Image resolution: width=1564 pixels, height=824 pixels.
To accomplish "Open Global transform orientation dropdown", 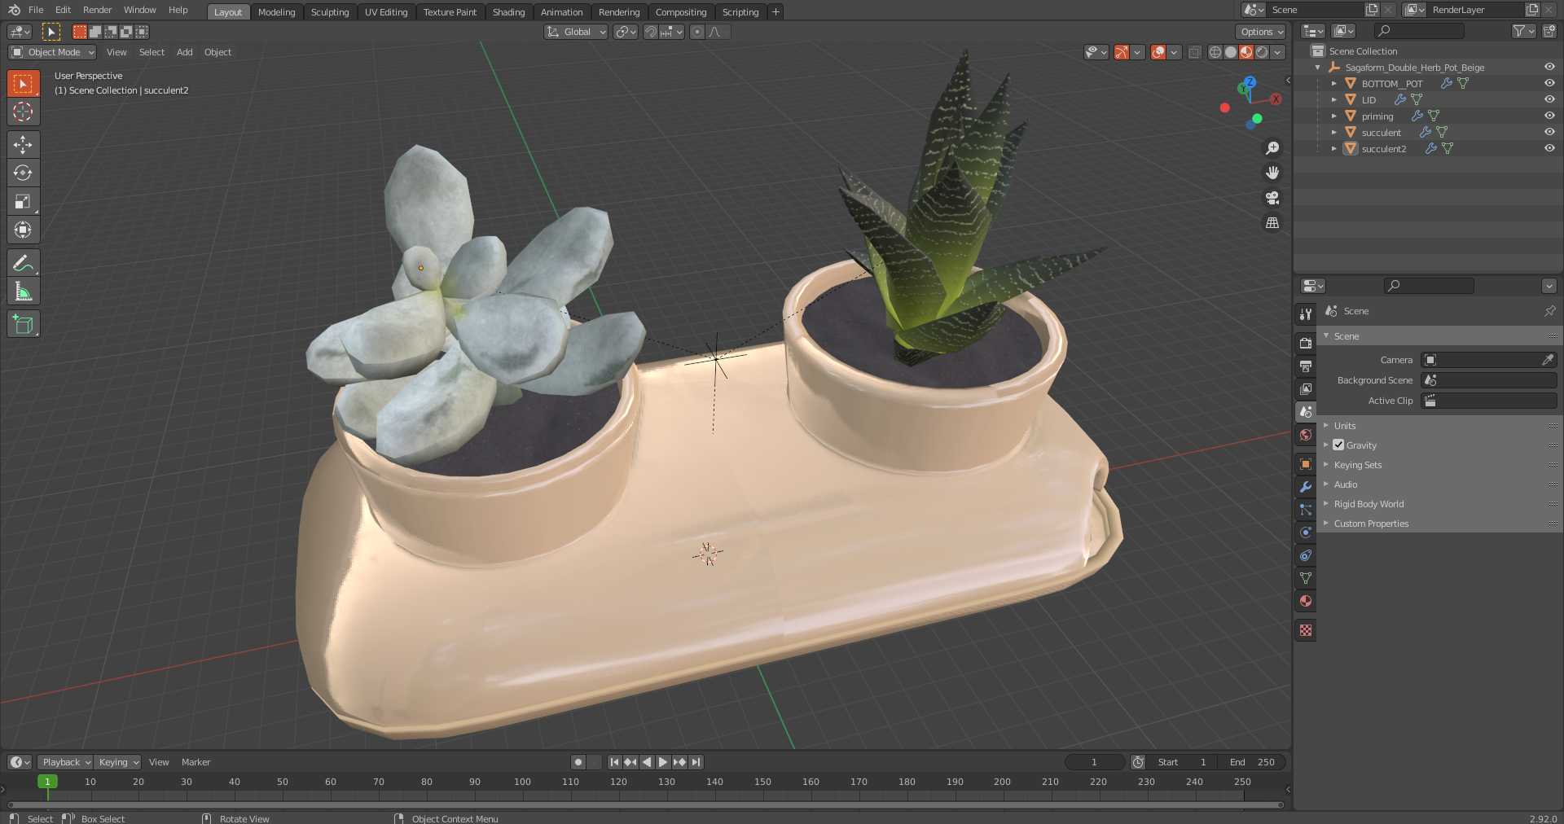I will point(576,32).
